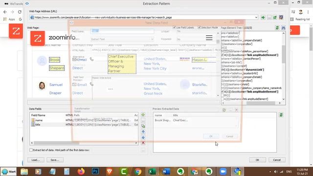
Task: Open Camtasia from taskbar
Action: [x=124, y=172]
